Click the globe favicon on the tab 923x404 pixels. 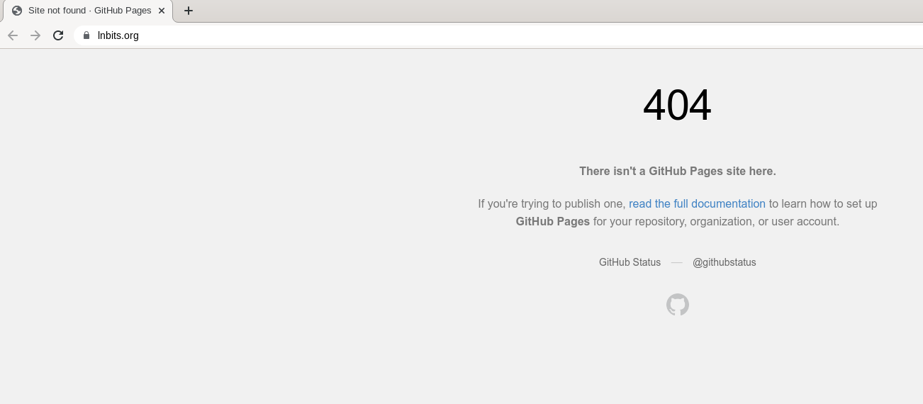point(17,11)
